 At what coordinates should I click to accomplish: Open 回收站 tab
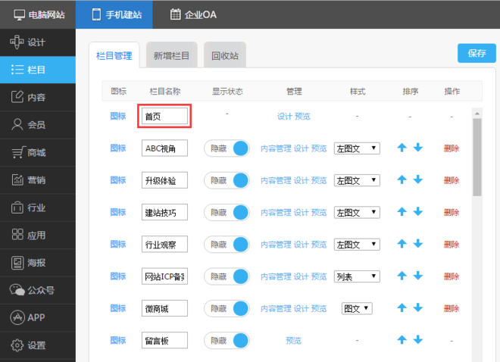click(225, 55)
